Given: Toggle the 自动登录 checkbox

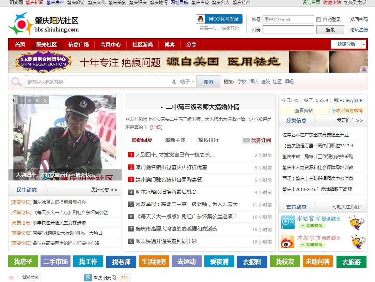Looking at the screenshot, I should click(318, 20).
